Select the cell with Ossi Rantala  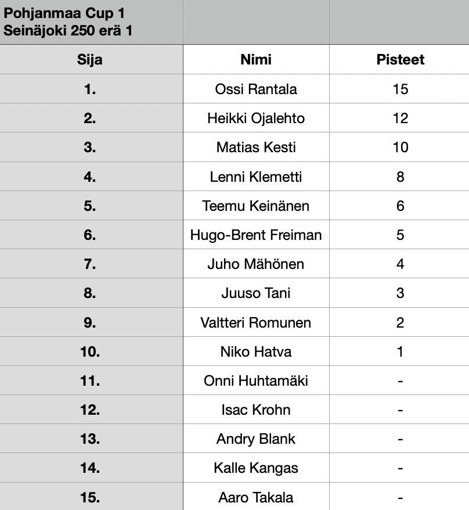tap(256, 89)
